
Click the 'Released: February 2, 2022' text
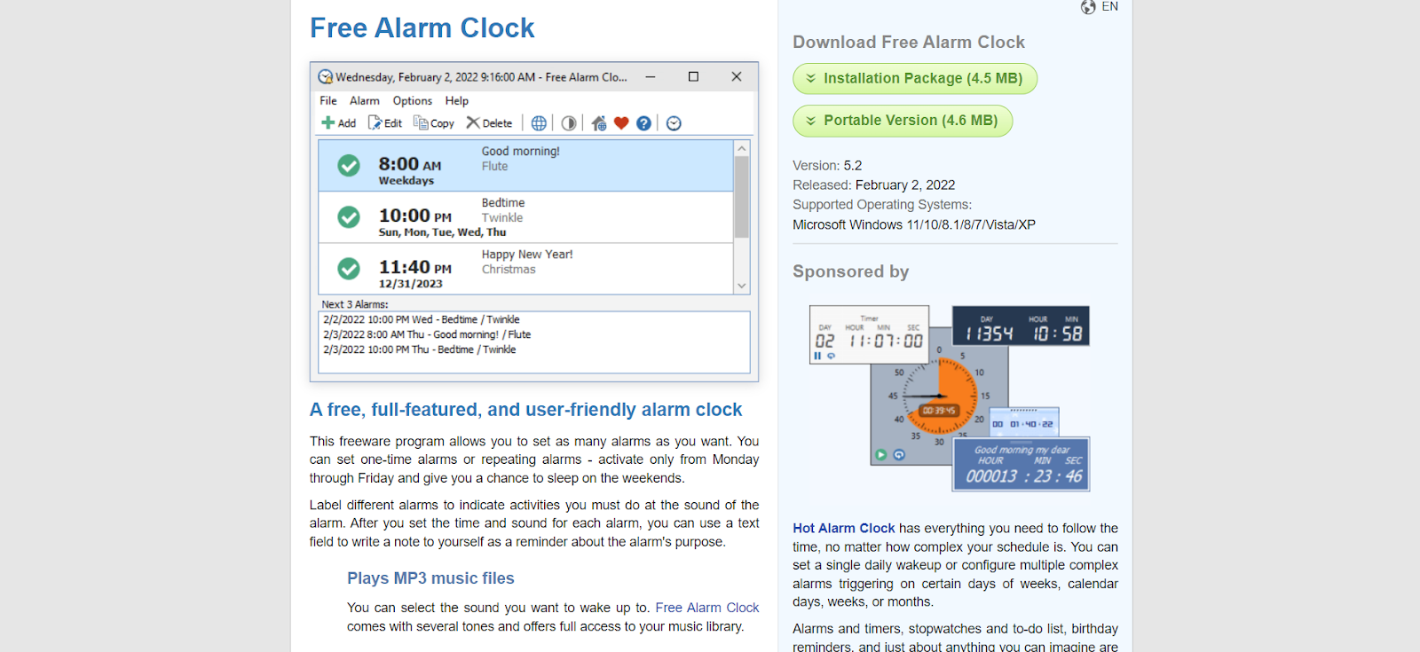coord(874,185)
